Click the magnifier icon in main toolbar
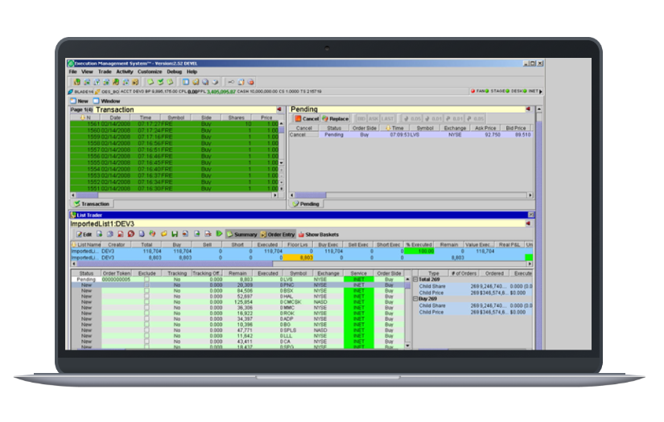Screen dimensions: 664x422 click(x=205, y=82)
